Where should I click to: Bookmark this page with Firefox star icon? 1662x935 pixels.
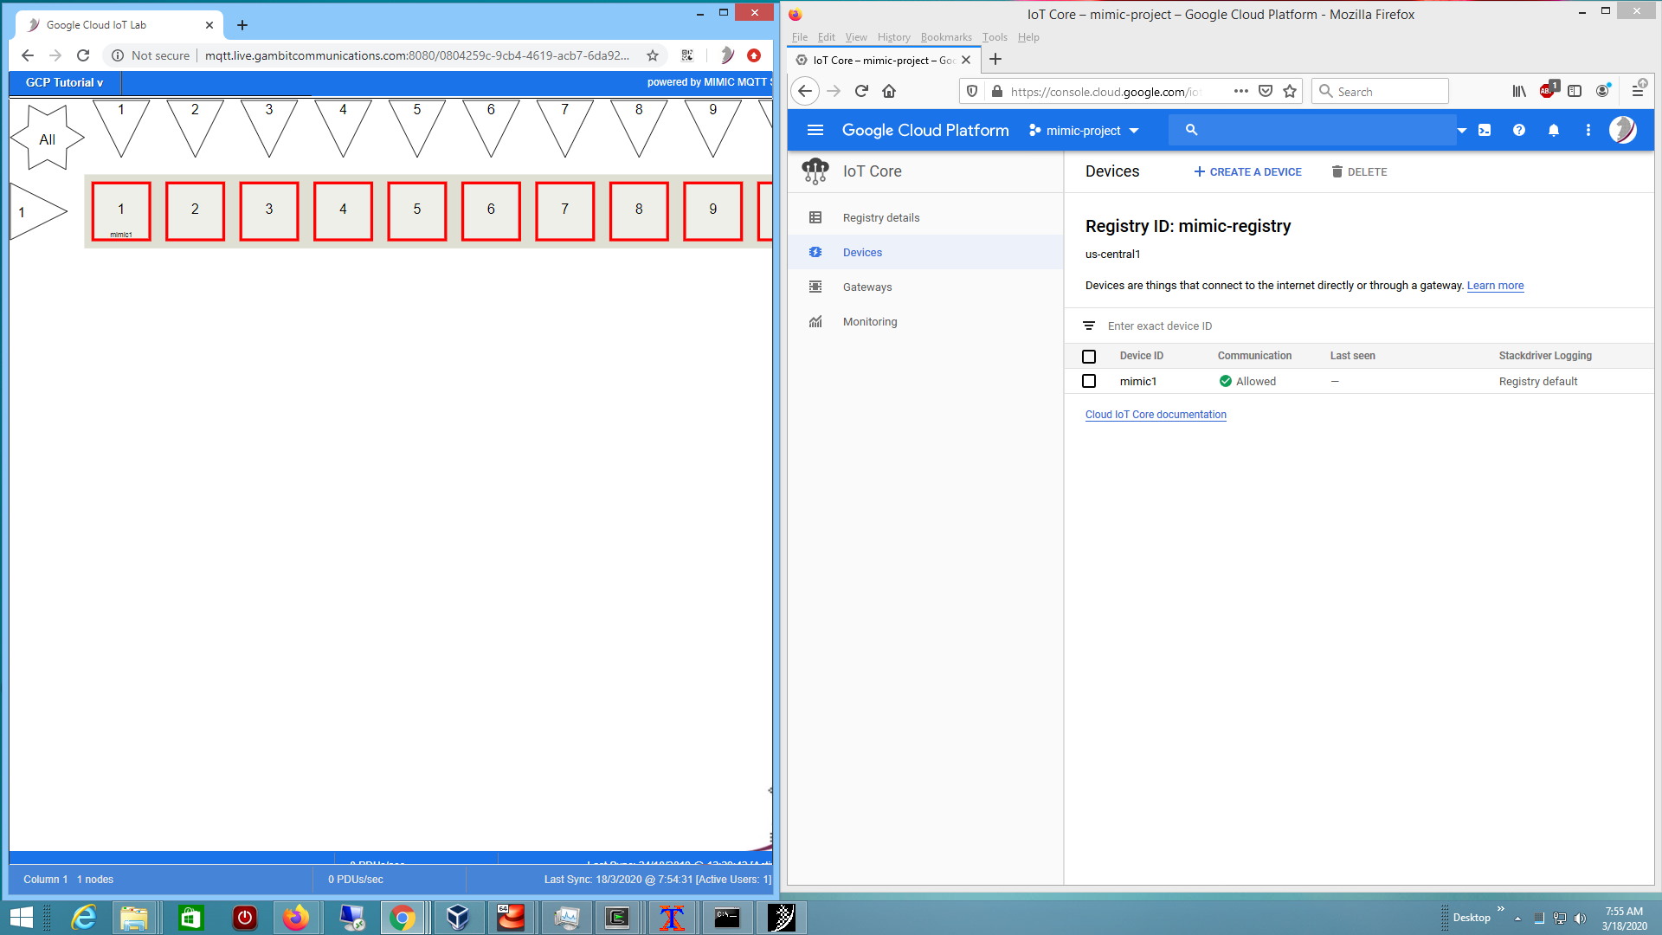tap(1290, 91)
